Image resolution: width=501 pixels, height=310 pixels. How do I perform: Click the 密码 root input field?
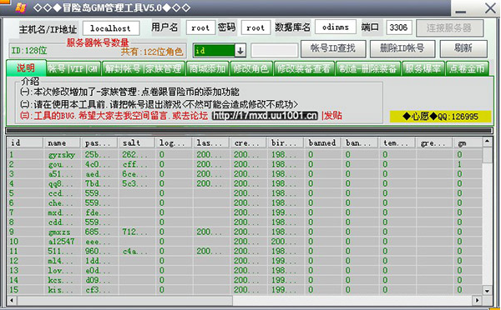256,27
